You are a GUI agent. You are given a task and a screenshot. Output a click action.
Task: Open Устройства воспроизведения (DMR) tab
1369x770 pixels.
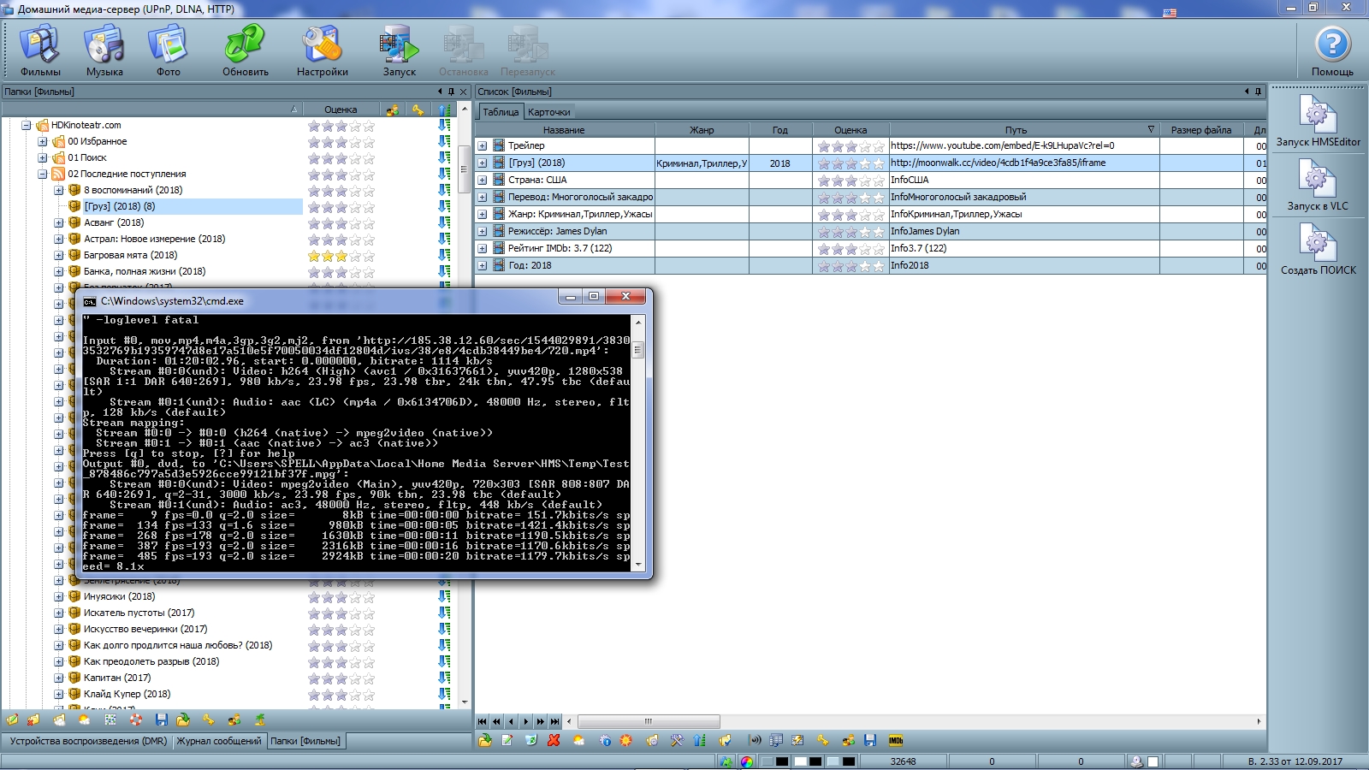[x=88, y=741]
